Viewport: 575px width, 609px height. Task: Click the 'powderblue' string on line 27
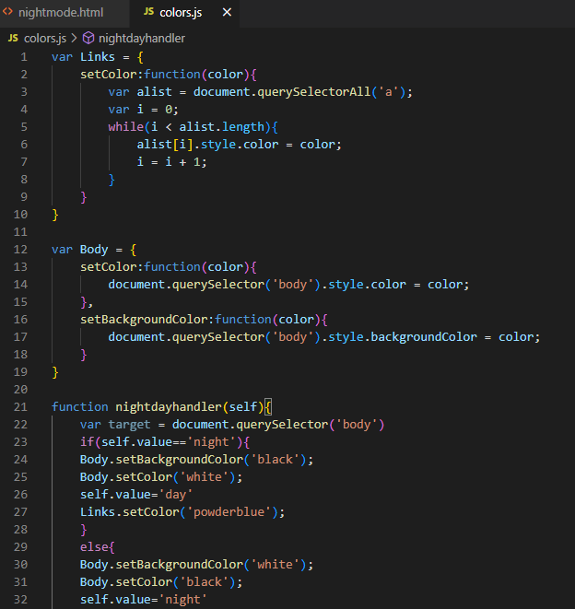[x=229, y=512]
